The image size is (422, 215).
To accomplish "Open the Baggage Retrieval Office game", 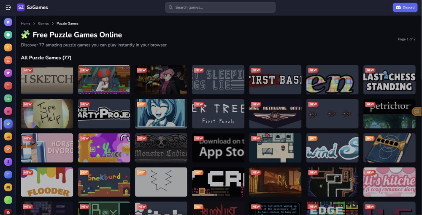I will tap(275, 114).
